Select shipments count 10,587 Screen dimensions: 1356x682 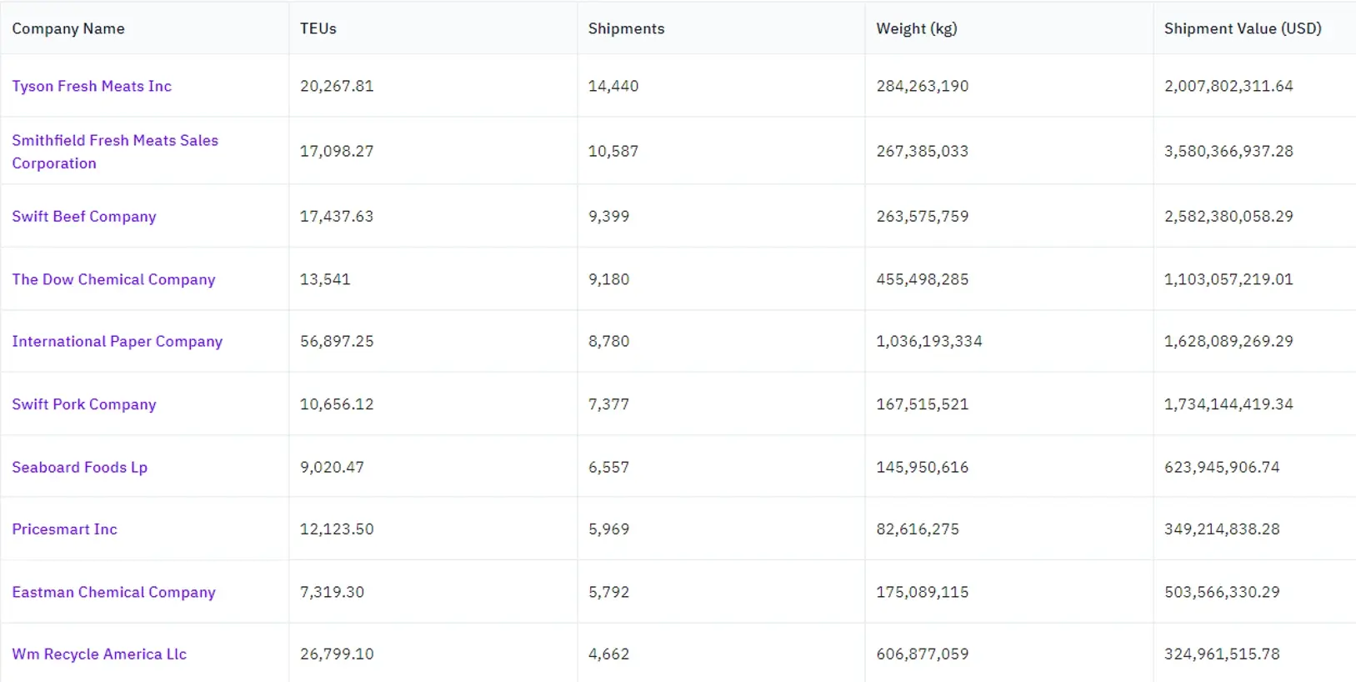[x=613, y=152]
